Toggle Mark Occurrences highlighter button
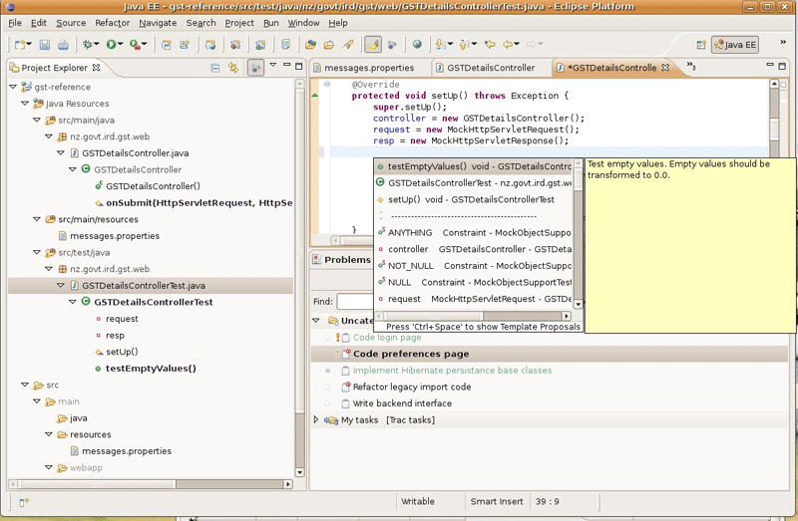Image resolution: width=798 pixels, height=521 pixels. (x=373, y=45)
